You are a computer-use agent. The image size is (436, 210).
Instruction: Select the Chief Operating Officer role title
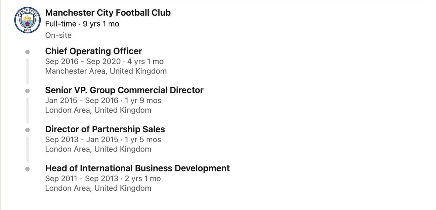94,51
